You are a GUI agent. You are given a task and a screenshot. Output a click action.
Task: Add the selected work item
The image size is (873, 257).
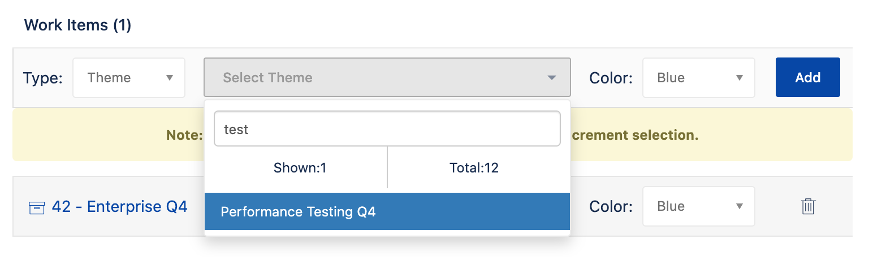point(808,77)
